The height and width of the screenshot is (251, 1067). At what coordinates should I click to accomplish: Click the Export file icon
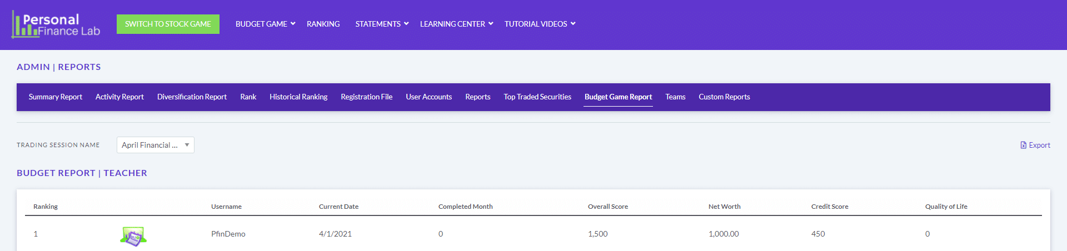tap(1024, 145)
